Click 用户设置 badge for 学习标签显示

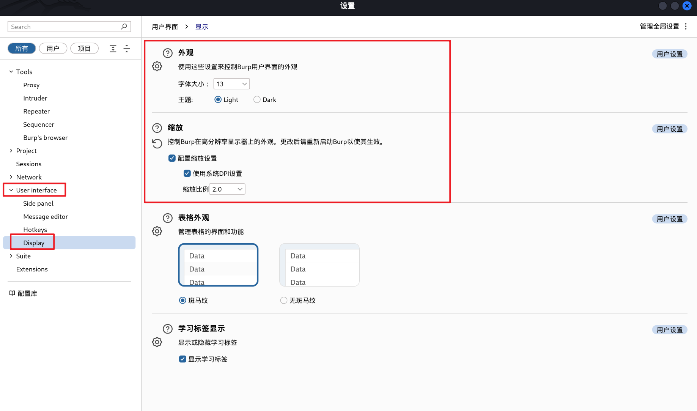670,330
